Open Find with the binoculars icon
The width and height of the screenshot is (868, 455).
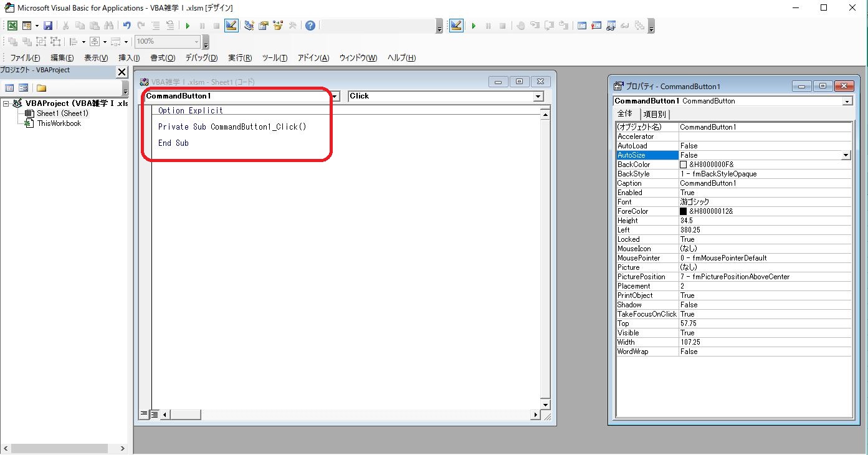pos(109,26)
